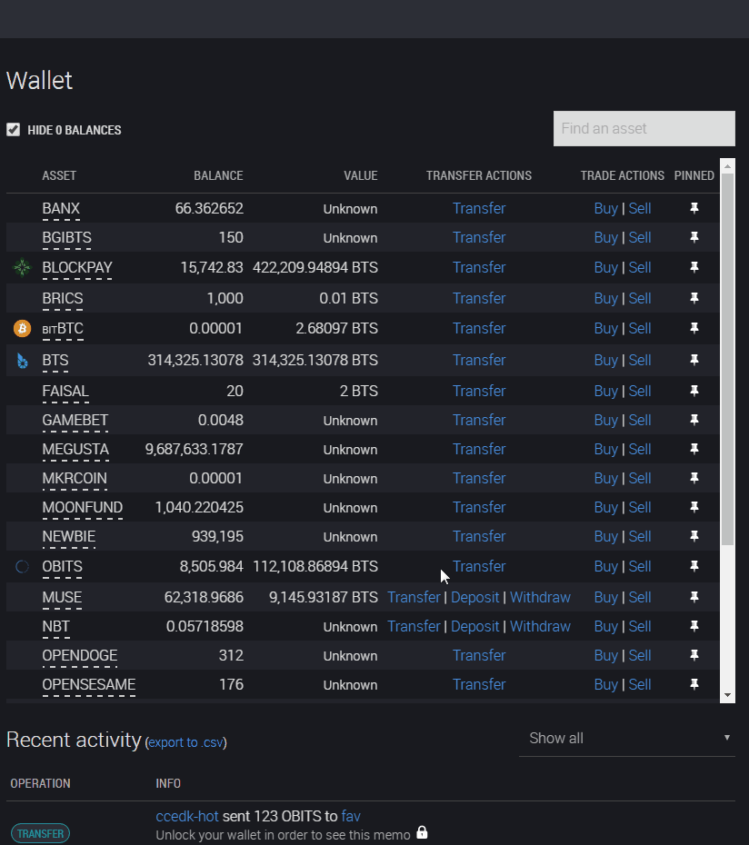Click the BLOCKPAY green logo icon
The height and width of the screenshot is (845, 749).
click(x=22, y=267)
